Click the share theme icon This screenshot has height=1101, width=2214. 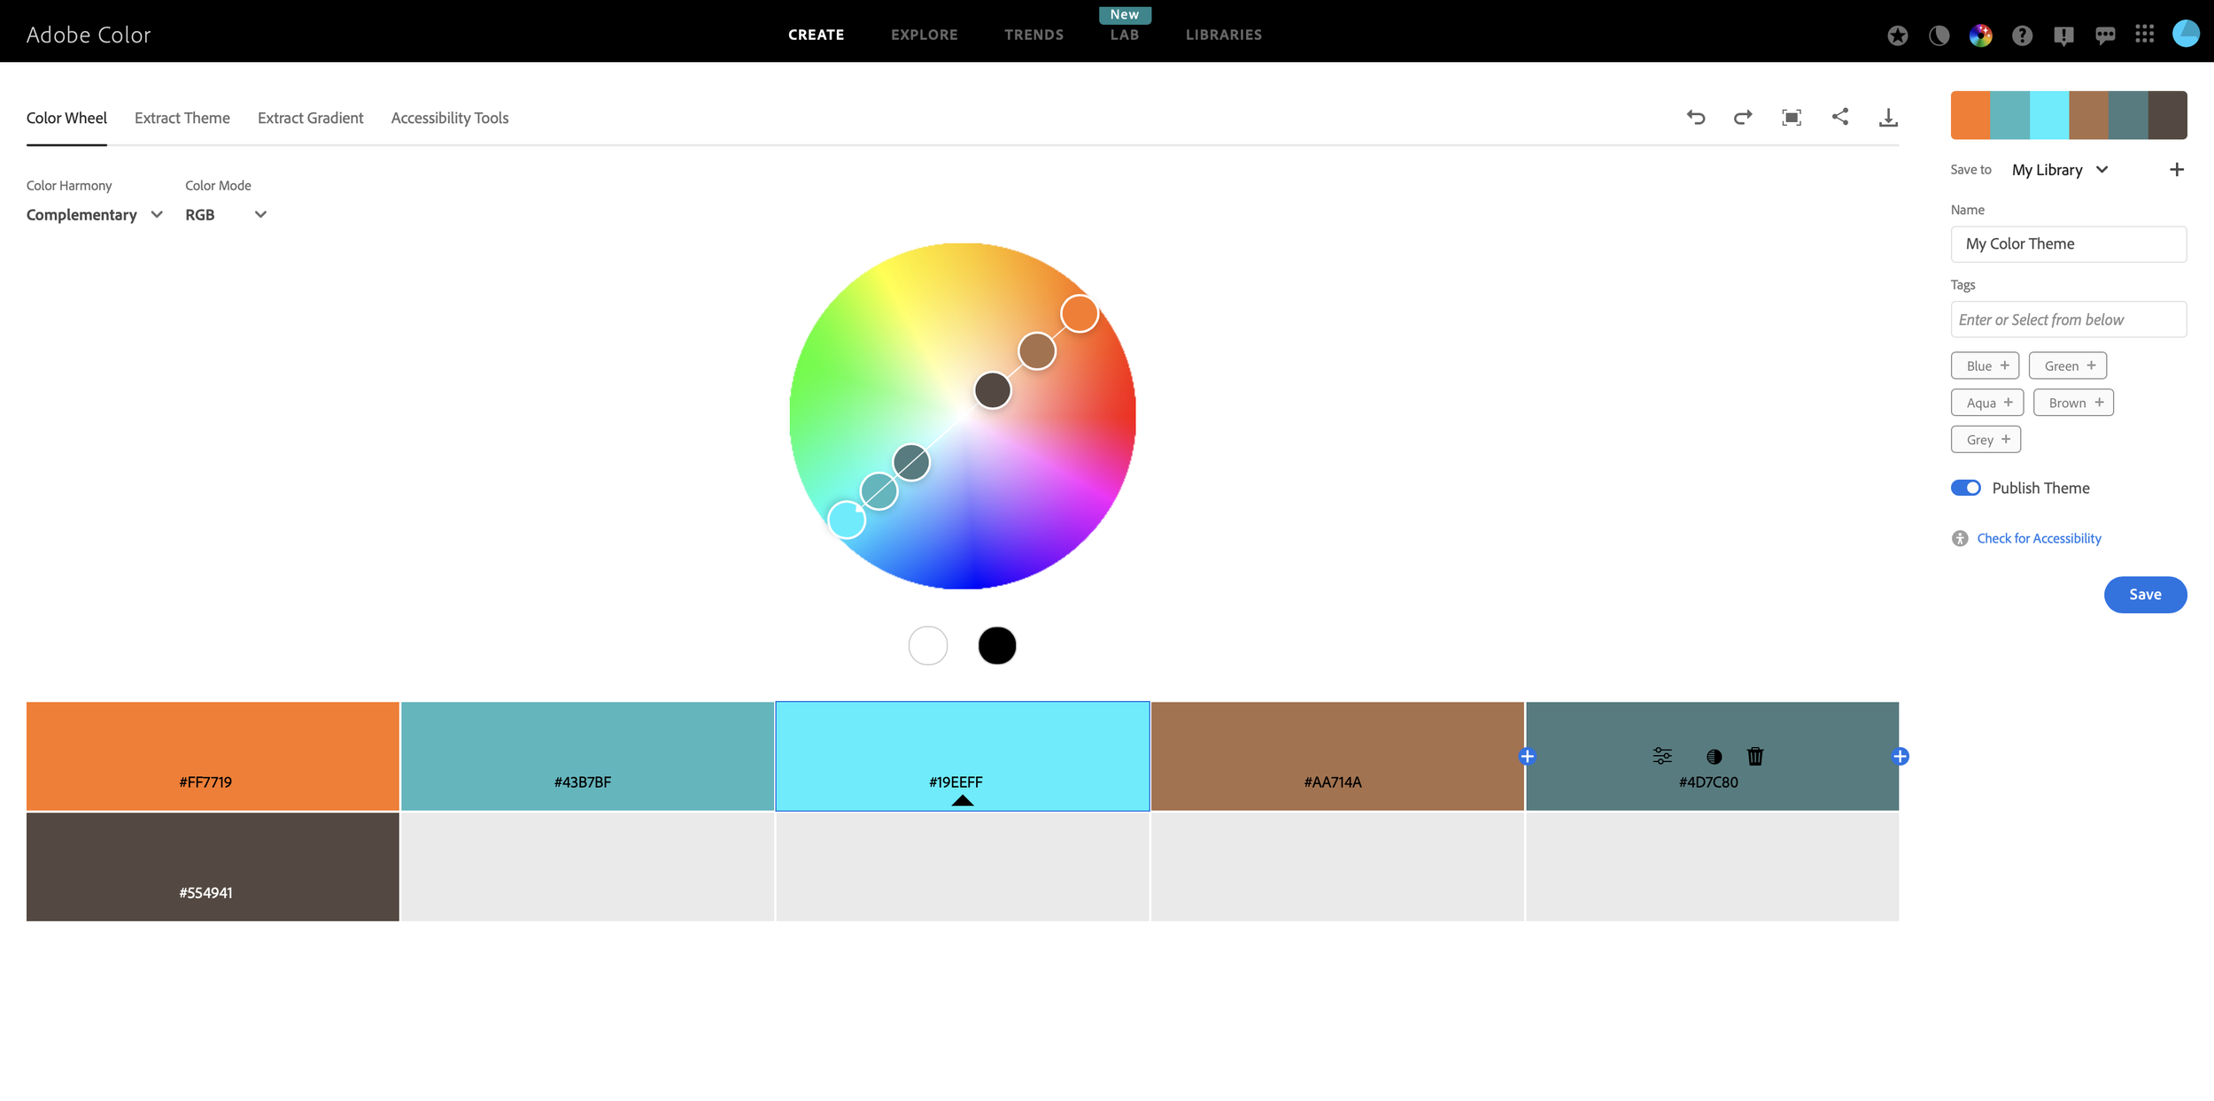click(1840, 117)
